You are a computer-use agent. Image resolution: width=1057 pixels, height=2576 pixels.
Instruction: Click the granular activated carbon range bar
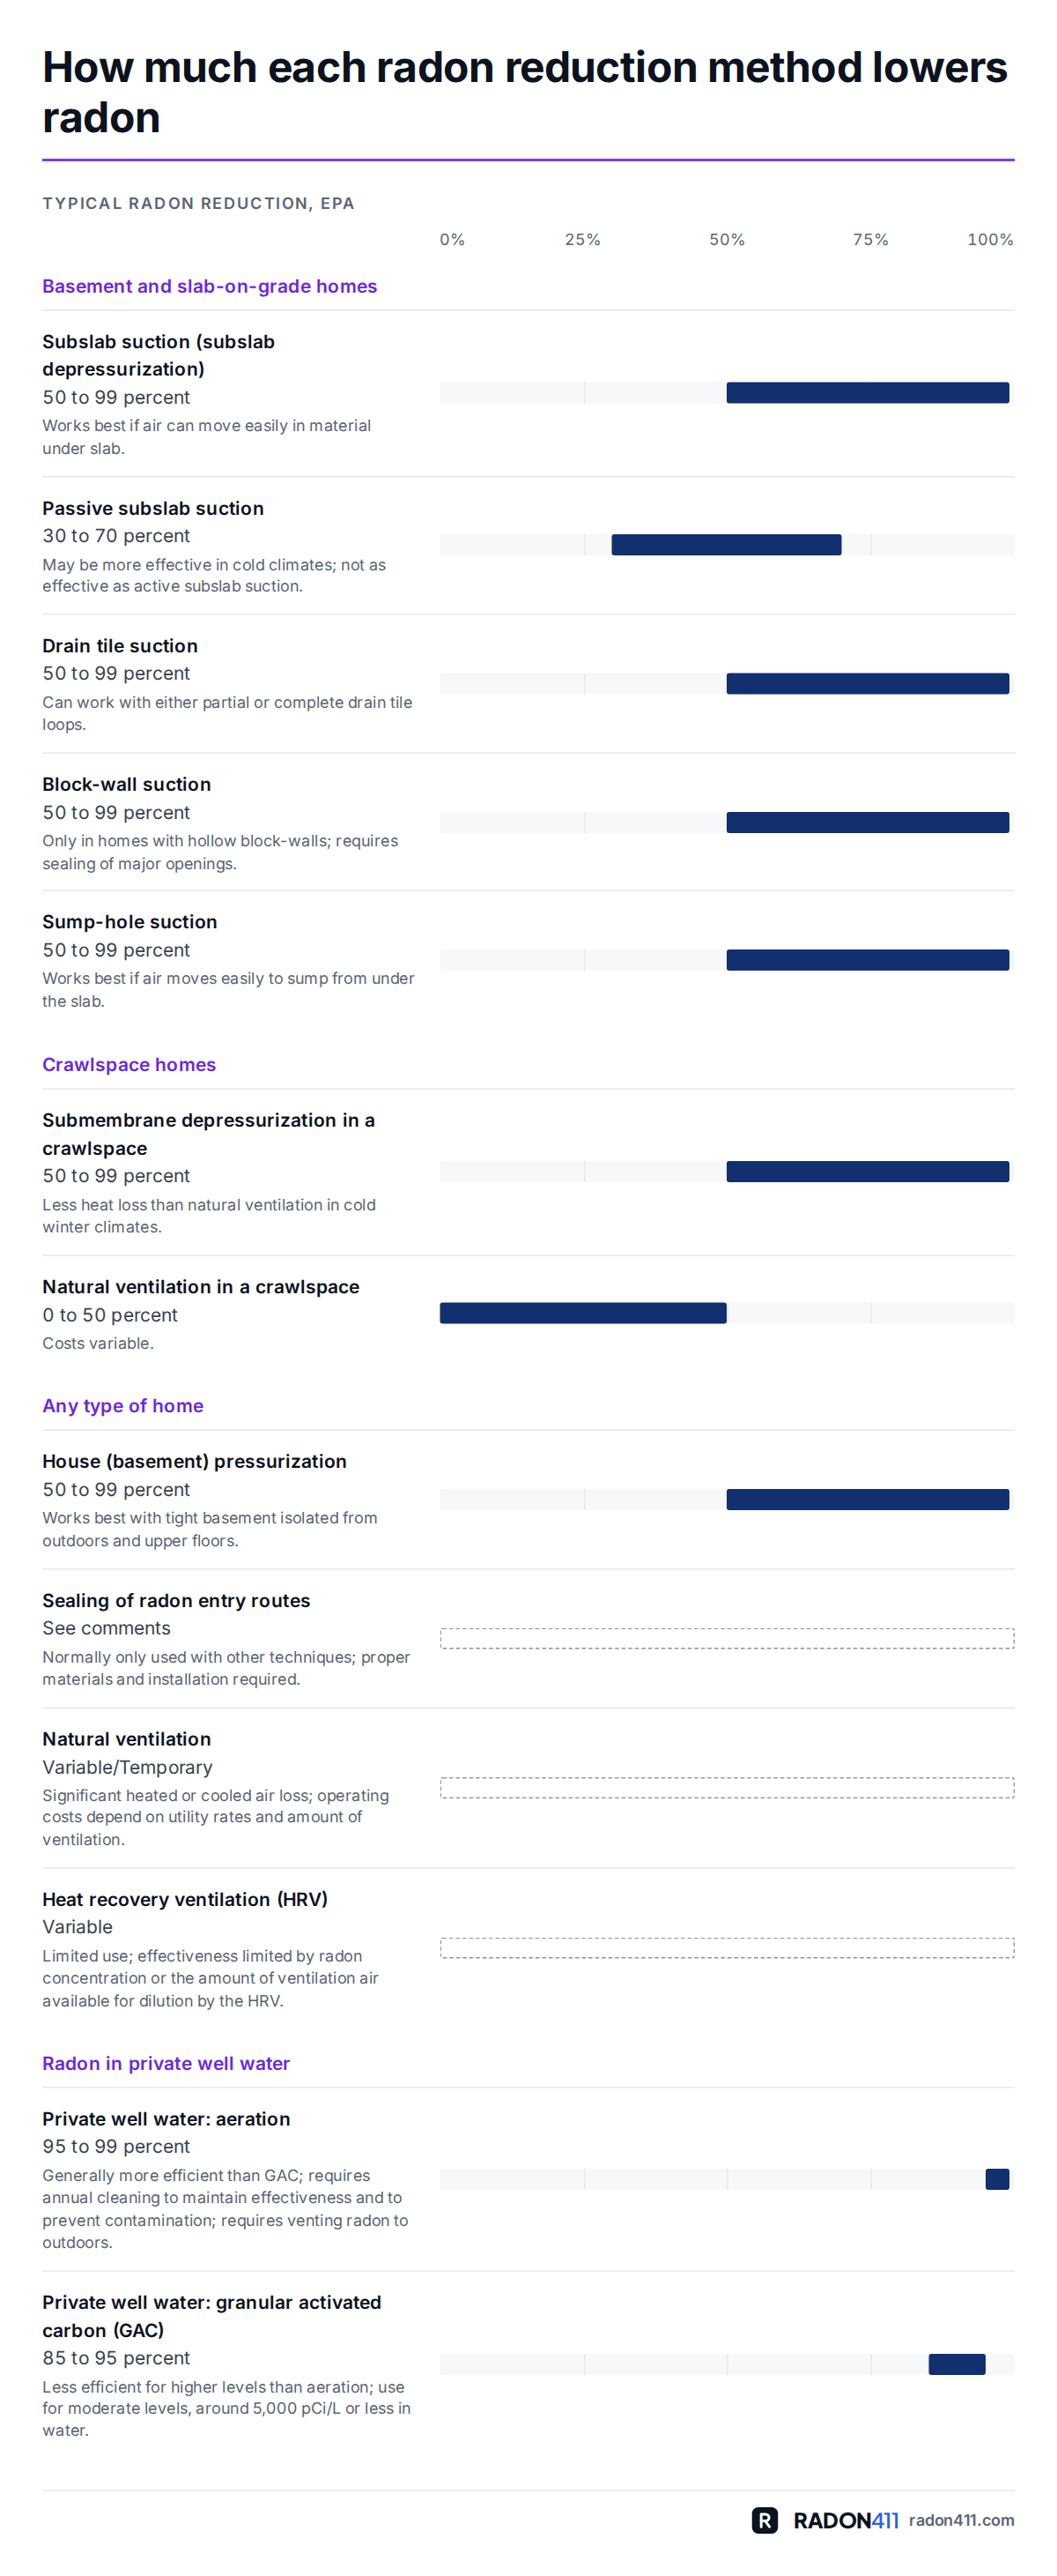tap(957, 2364)
